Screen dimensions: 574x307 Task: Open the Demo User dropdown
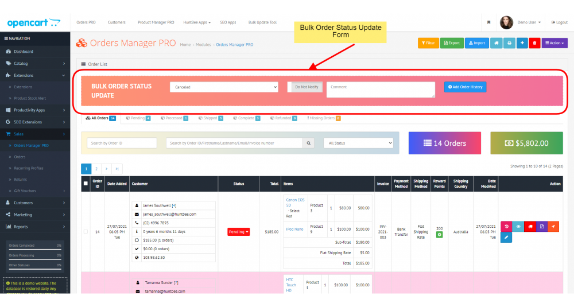click(529, 22)
